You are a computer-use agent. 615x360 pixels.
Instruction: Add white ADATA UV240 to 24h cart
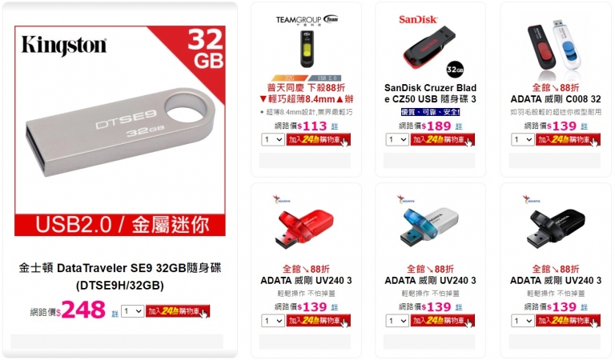pos(442,321)
